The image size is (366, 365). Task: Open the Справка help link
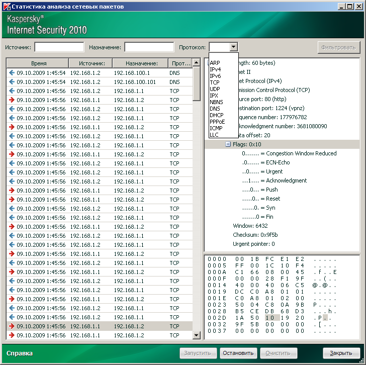point(20,353)
